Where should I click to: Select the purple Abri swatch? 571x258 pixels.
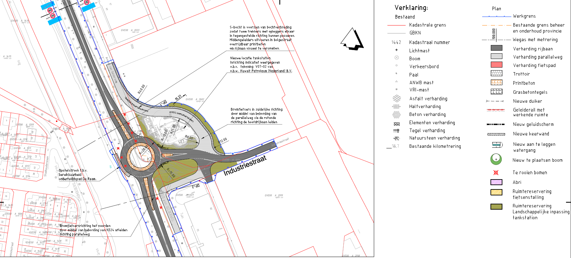(496, 182)
